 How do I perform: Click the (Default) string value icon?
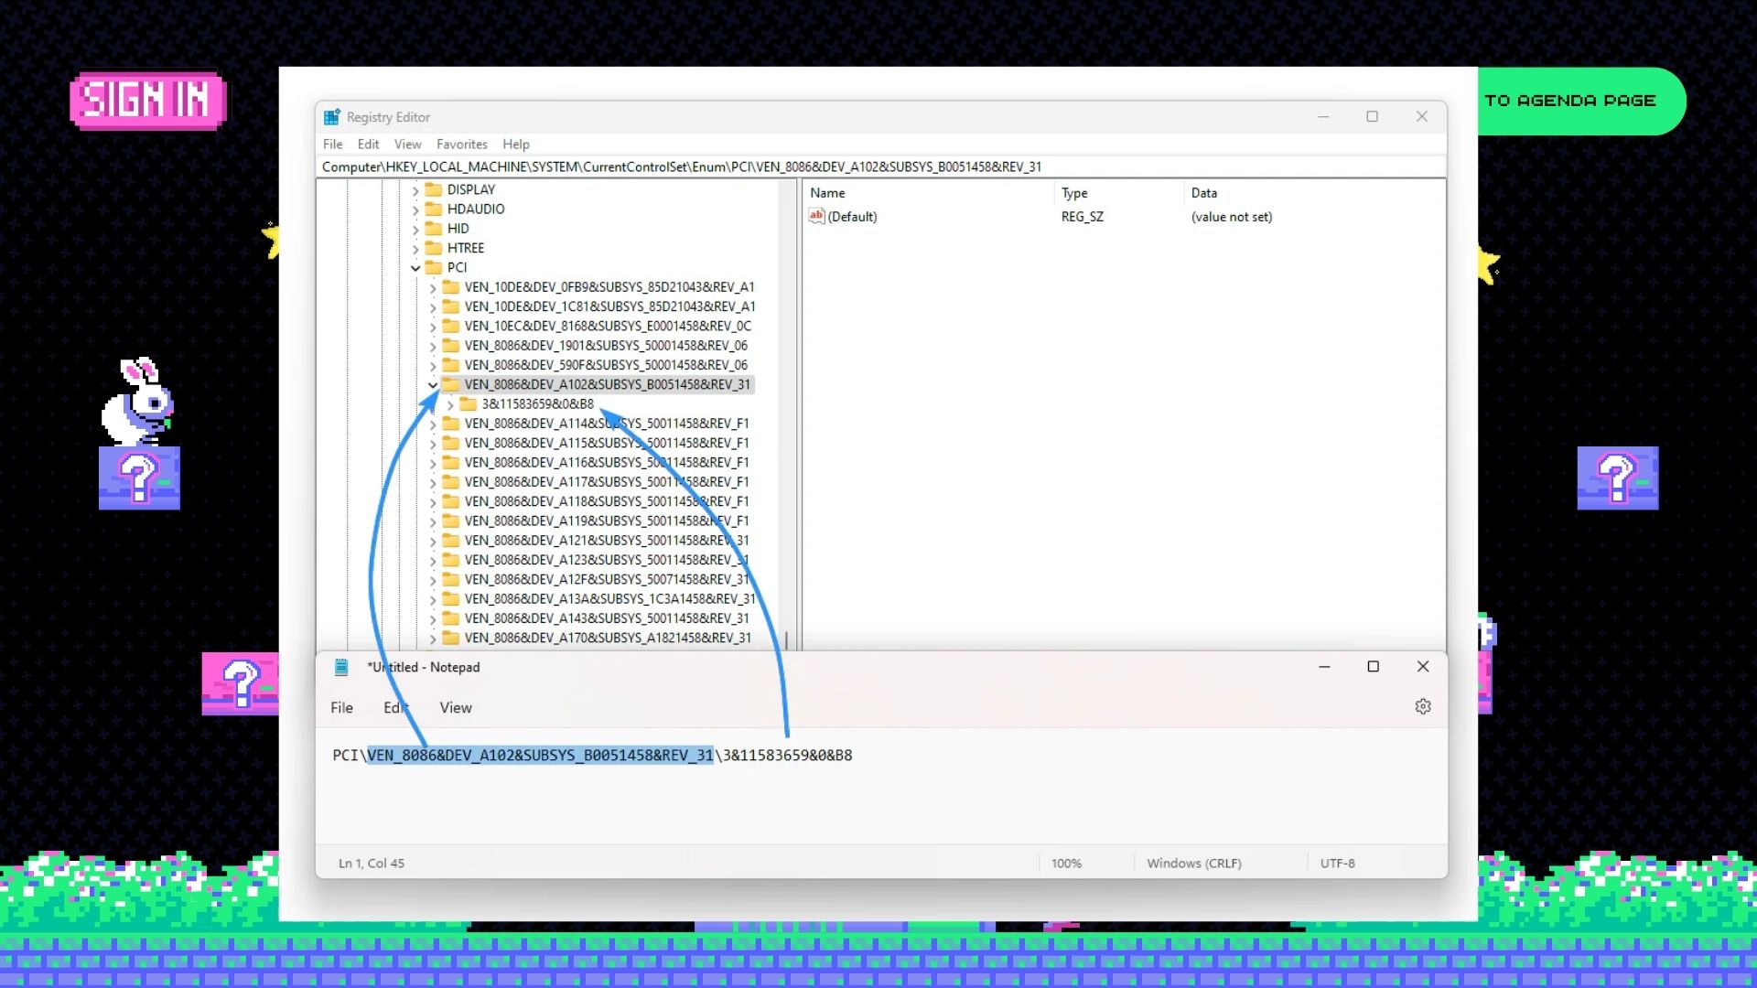(x=817, y=217)
